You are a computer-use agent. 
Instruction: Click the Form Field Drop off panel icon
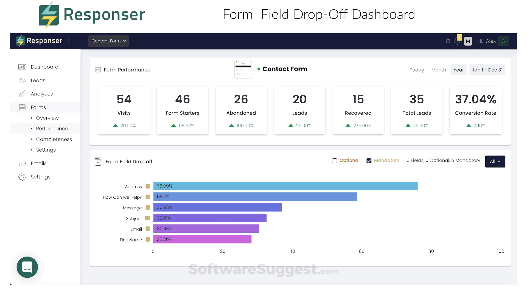point(98,161)
